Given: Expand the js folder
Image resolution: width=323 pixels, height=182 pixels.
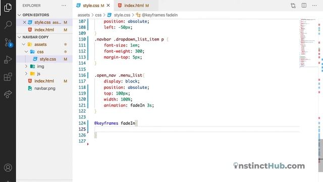Looking at the screenshot, I should (26, 74).
